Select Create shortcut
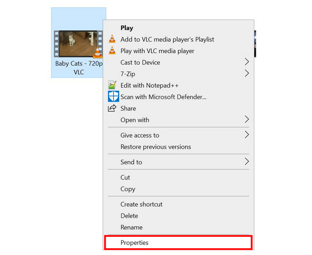Viewport: 312px width, 255px height. (x=178, y=204)
